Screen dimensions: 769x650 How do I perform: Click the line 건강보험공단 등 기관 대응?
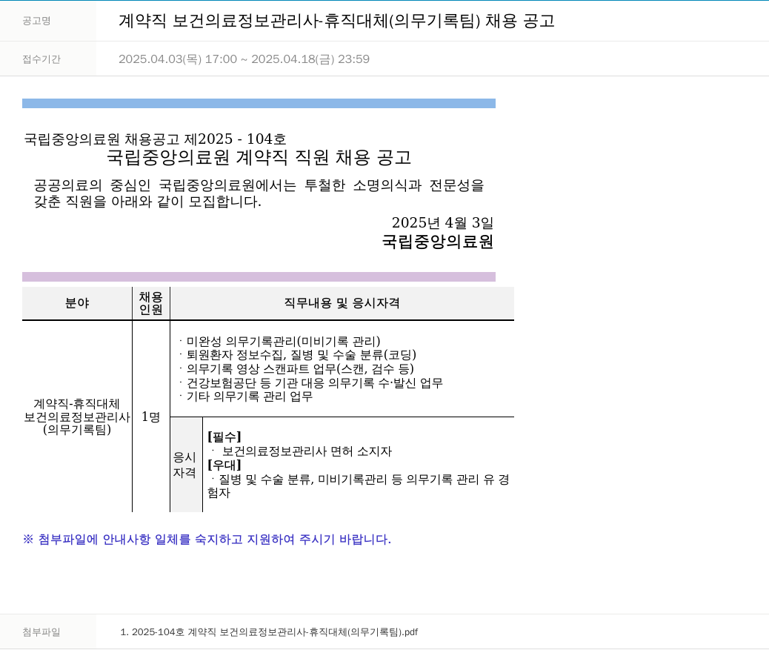[311, 382]
